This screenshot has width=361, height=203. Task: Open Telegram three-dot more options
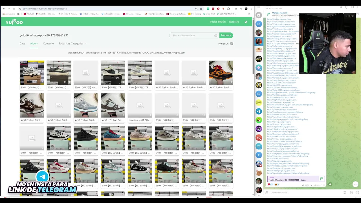358,7
